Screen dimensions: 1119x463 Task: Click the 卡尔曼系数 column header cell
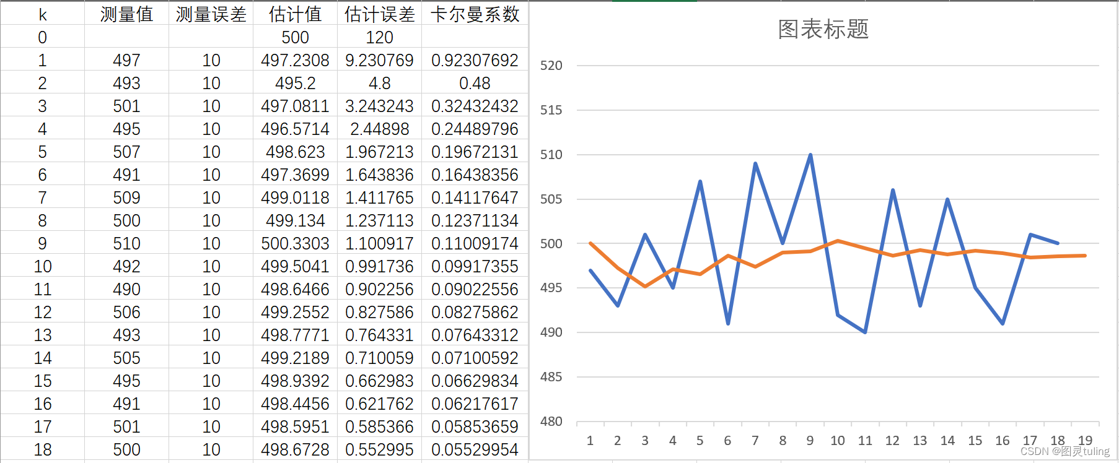pos(475,14)
